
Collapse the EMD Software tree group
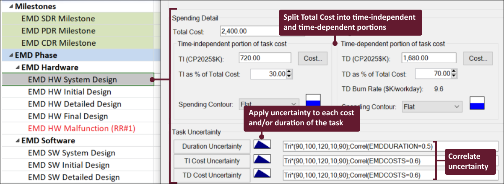(x=17, y=140)
